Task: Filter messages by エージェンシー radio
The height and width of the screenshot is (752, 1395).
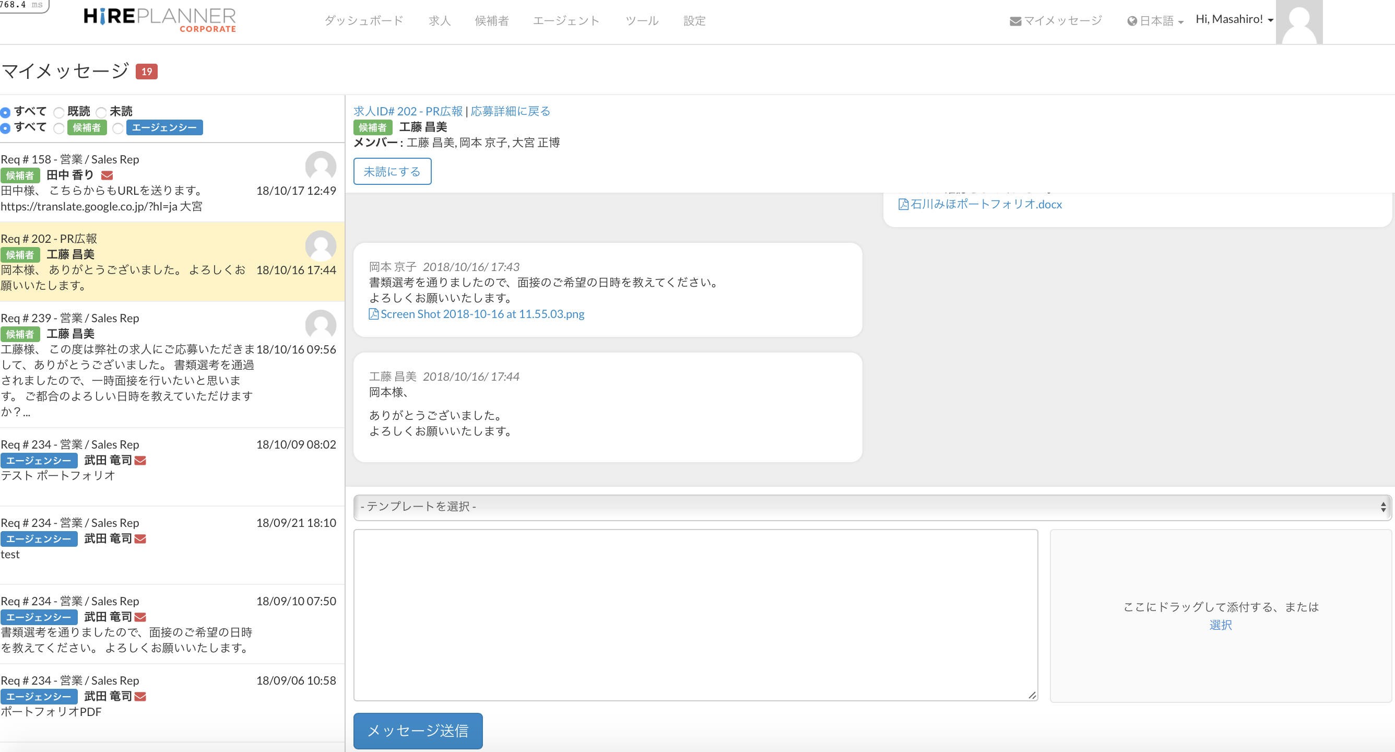Action: [x=118, y=128]
